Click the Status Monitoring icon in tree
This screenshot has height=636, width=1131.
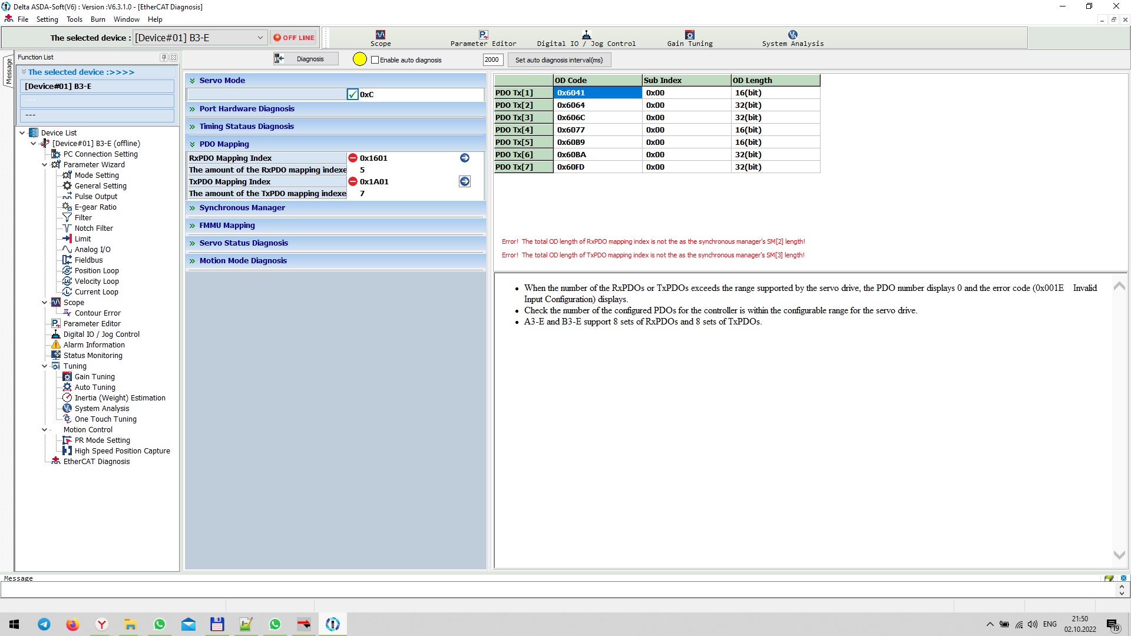56,356
